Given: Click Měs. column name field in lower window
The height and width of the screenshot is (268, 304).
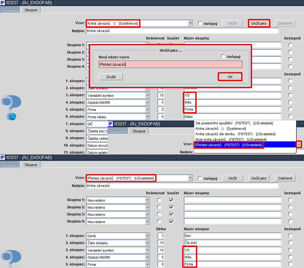Looking at the screenshot, I should click(x=232, y=257).
